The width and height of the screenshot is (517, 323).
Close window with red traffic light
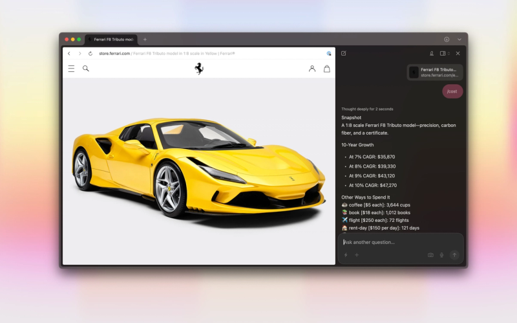pyautogui.click(x=67, y=39)
